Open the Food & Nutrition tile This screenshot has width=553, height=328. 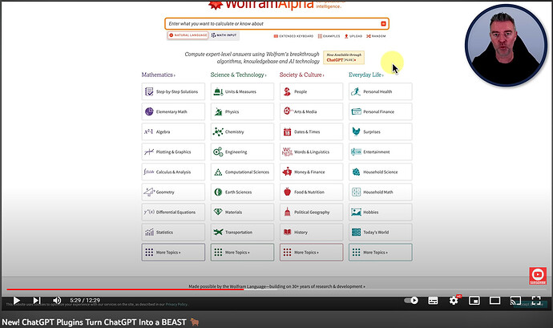(x=312, y=192)
